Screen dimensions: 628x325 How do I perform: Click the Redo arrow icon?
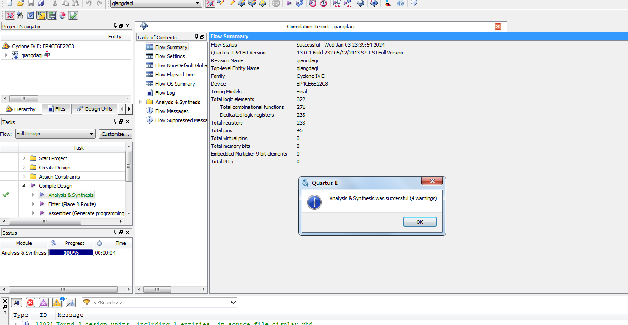pos(99,3)
